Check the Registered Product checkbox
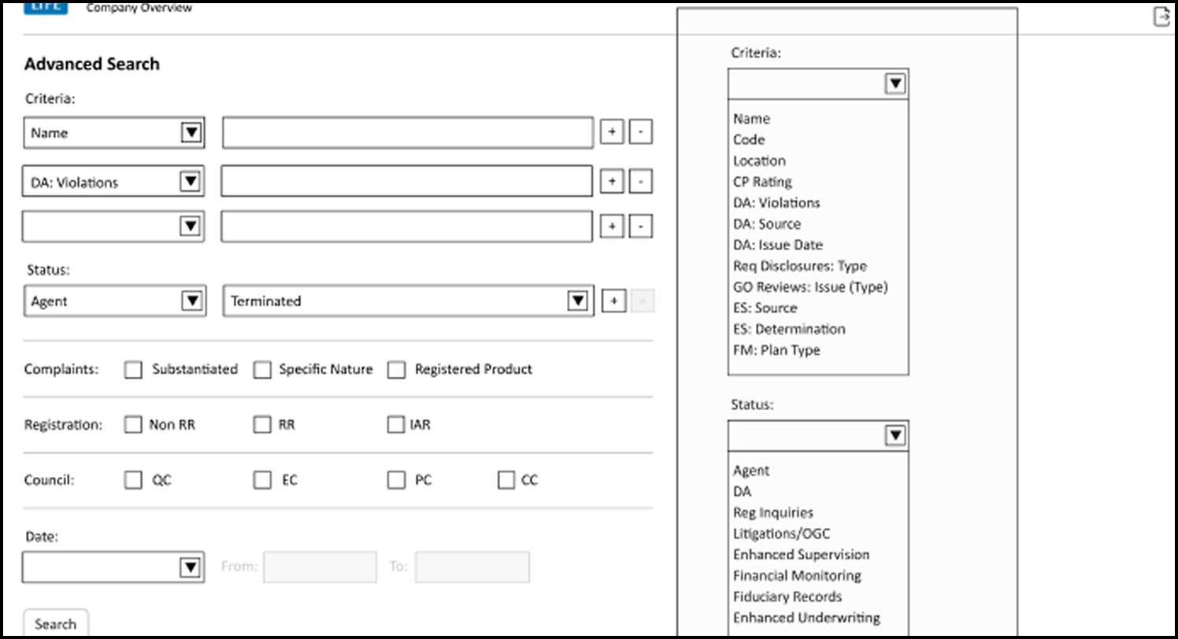The width and height of the screenshot is (1178, 639). pos(396,369)
